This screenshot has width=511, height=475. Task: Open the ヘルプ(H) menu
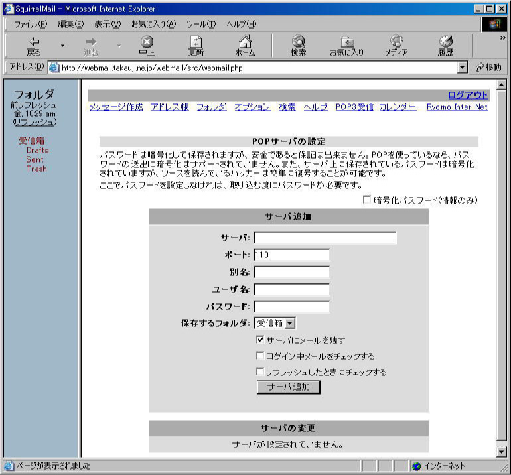tap(242, 24)
